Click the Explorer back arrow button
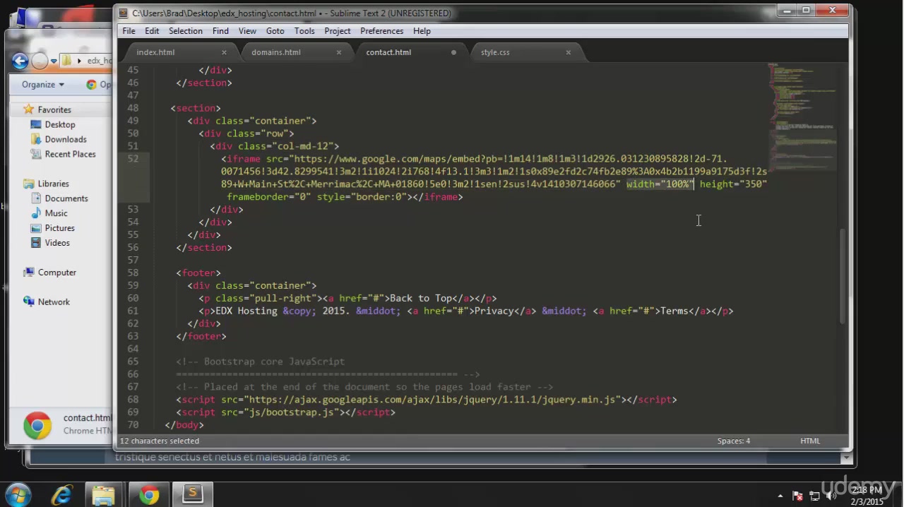This screenshot has height=507, width=904. pyautogui.click(x=20, y=61)
